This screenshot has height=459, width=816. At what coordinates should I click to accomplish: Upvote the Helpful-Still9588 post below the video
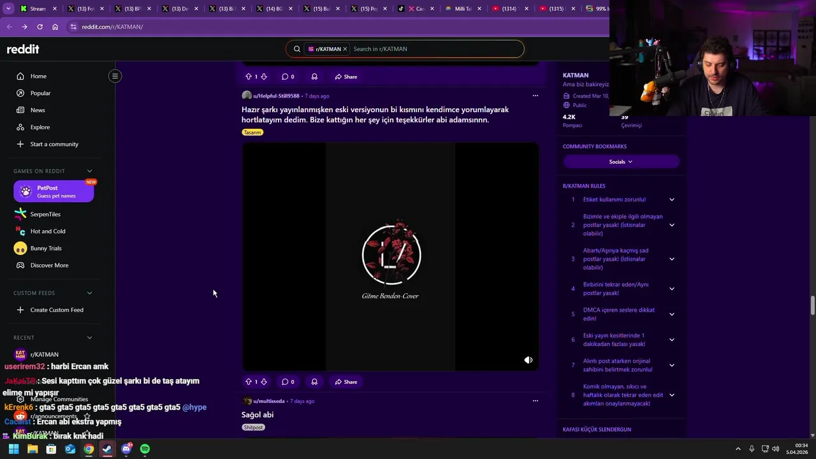click(249, 382)
